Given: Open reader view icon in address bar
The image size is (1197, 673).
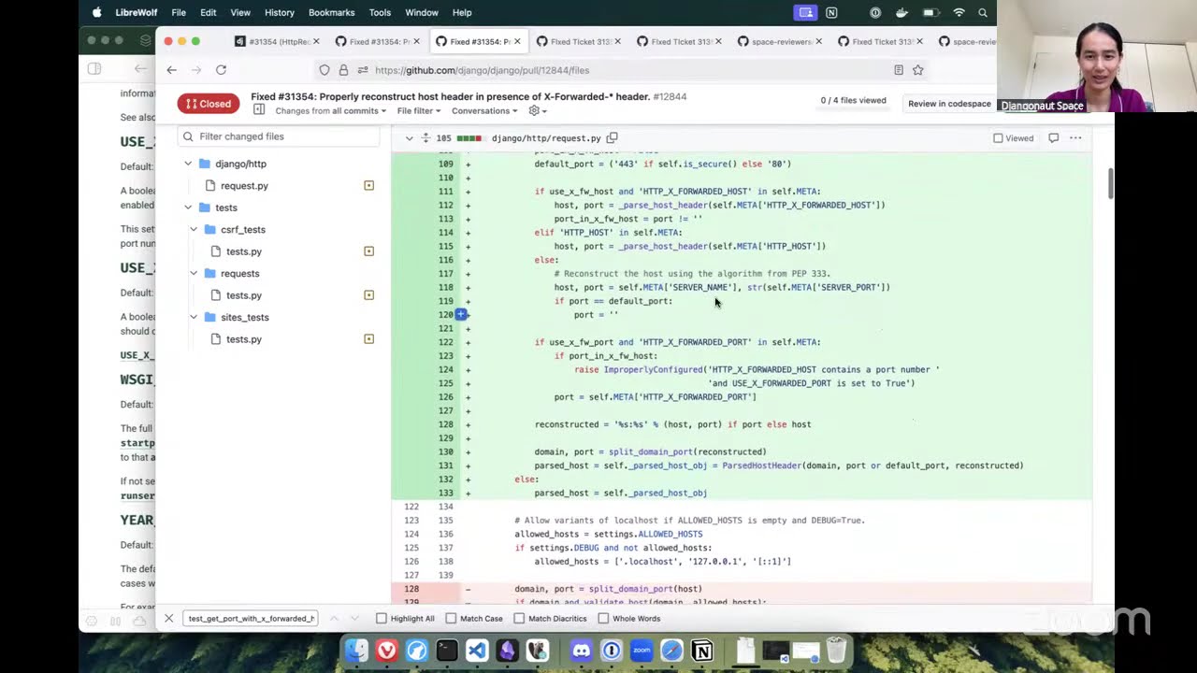Looking at the screenshot, I should point(899,70).
